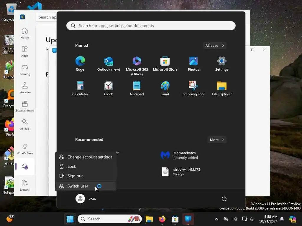Click the location arrow tray icon
The width and height of the screenshot is (302, 226).
[235, 219]
